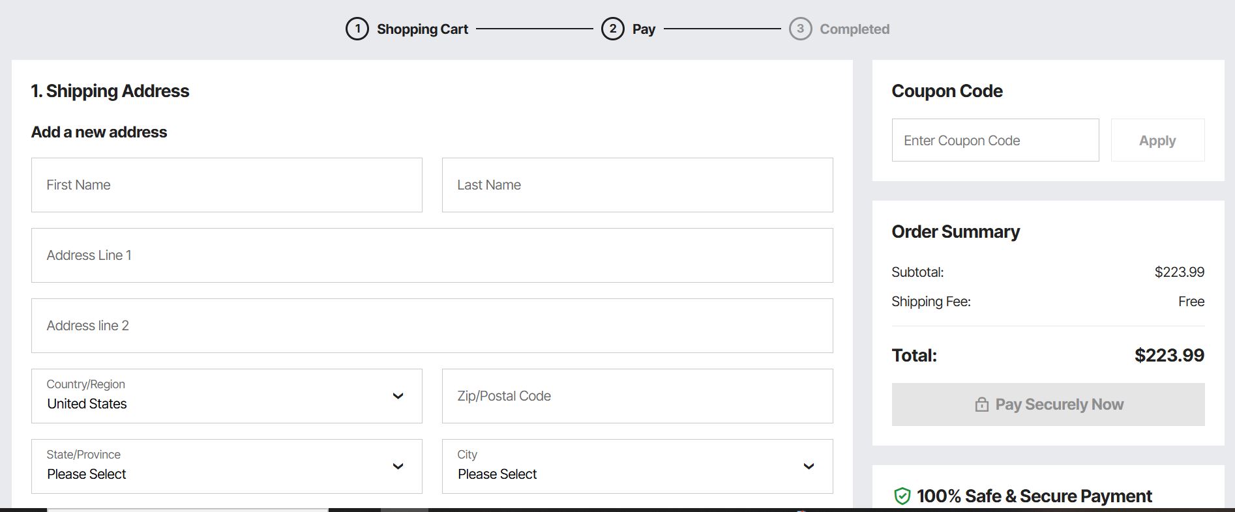
Task: Select the Pay step label
Action: pos(644,29)
